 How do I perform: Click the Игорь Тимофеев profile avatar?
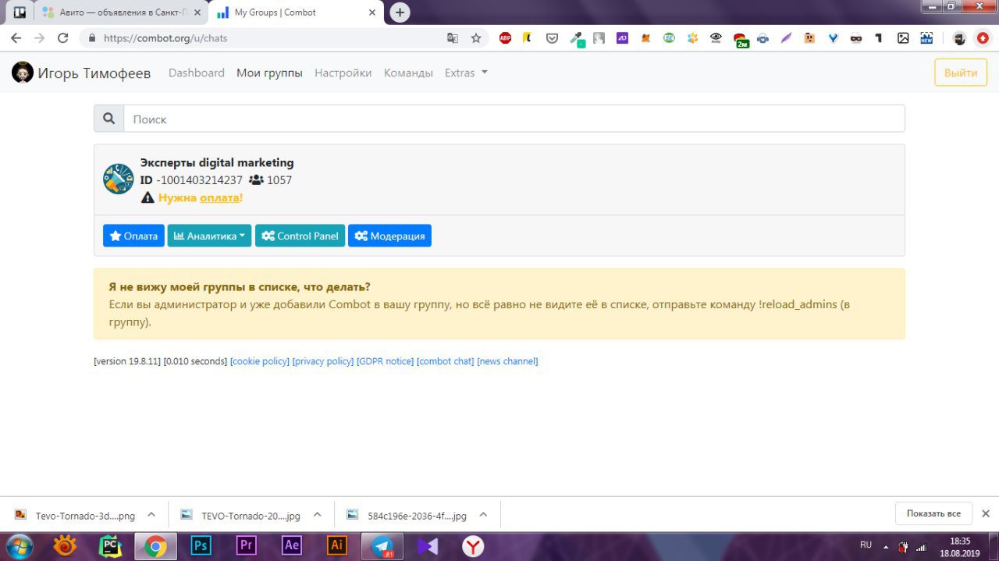pyautogui.click(x=23, y=73)
